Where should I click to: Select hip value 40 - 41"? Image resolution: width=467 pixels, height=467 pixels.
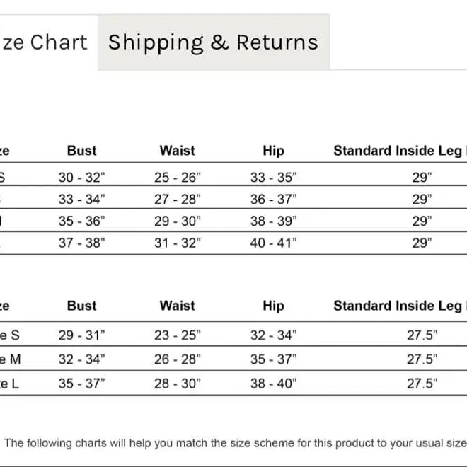point(273,243)
